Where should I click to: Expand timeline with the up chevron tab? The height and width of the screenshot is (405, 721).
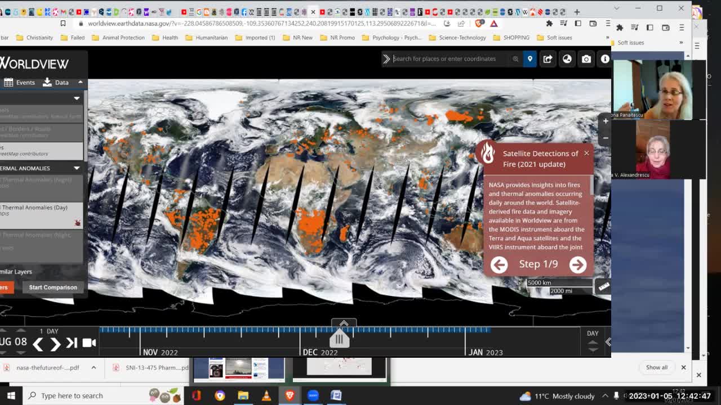(x=344, y=323)
